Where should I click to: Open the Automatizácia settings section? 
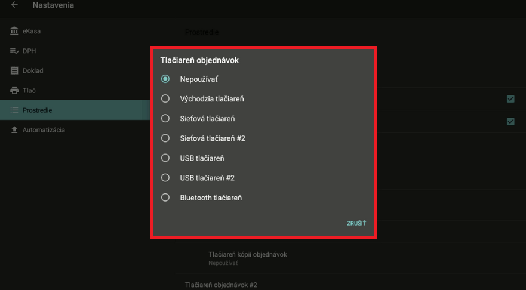[x=44, y=130]
